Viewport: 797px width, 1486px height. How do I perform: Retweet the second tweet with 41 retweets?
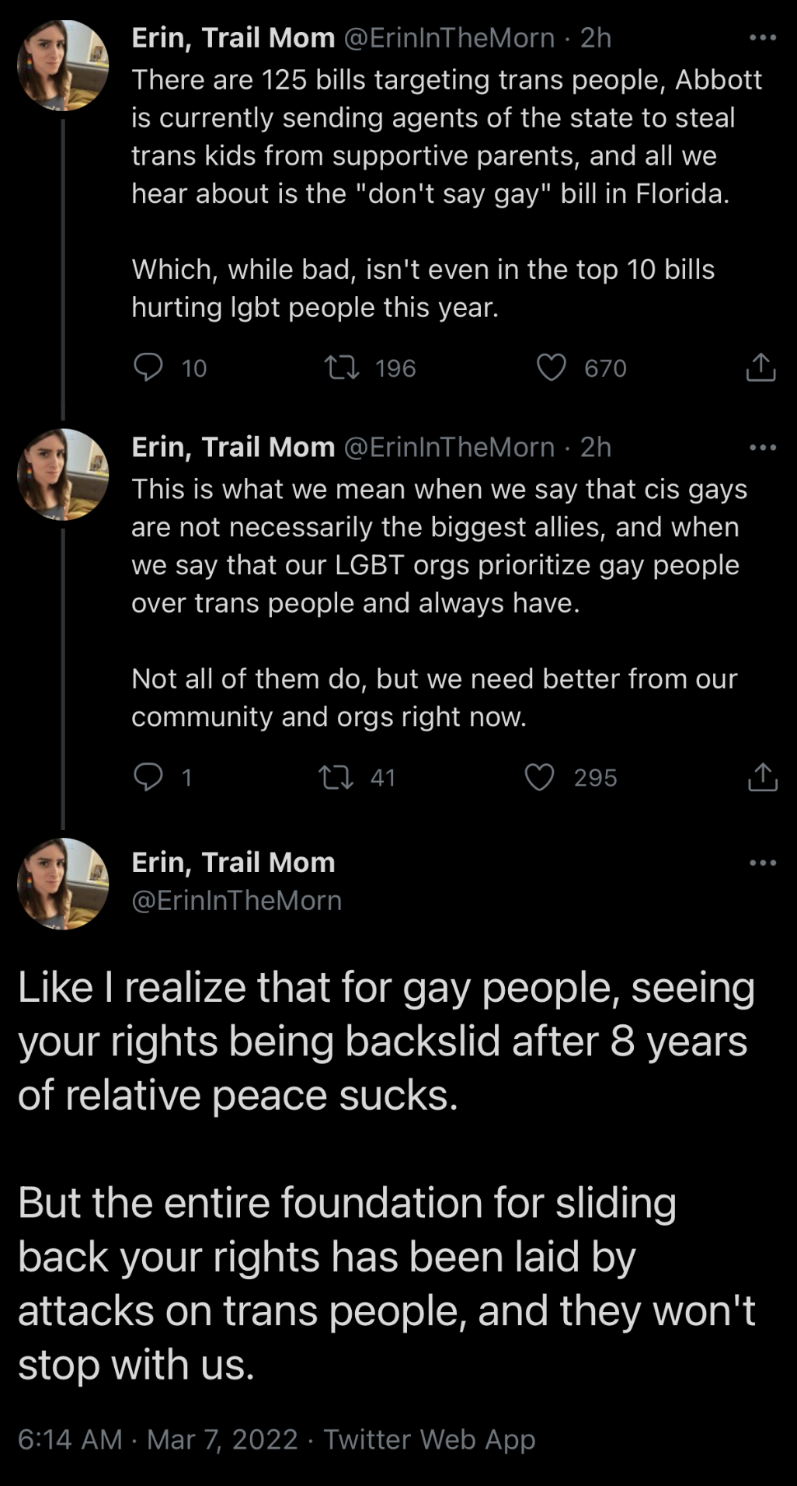[x=336, y=776]
